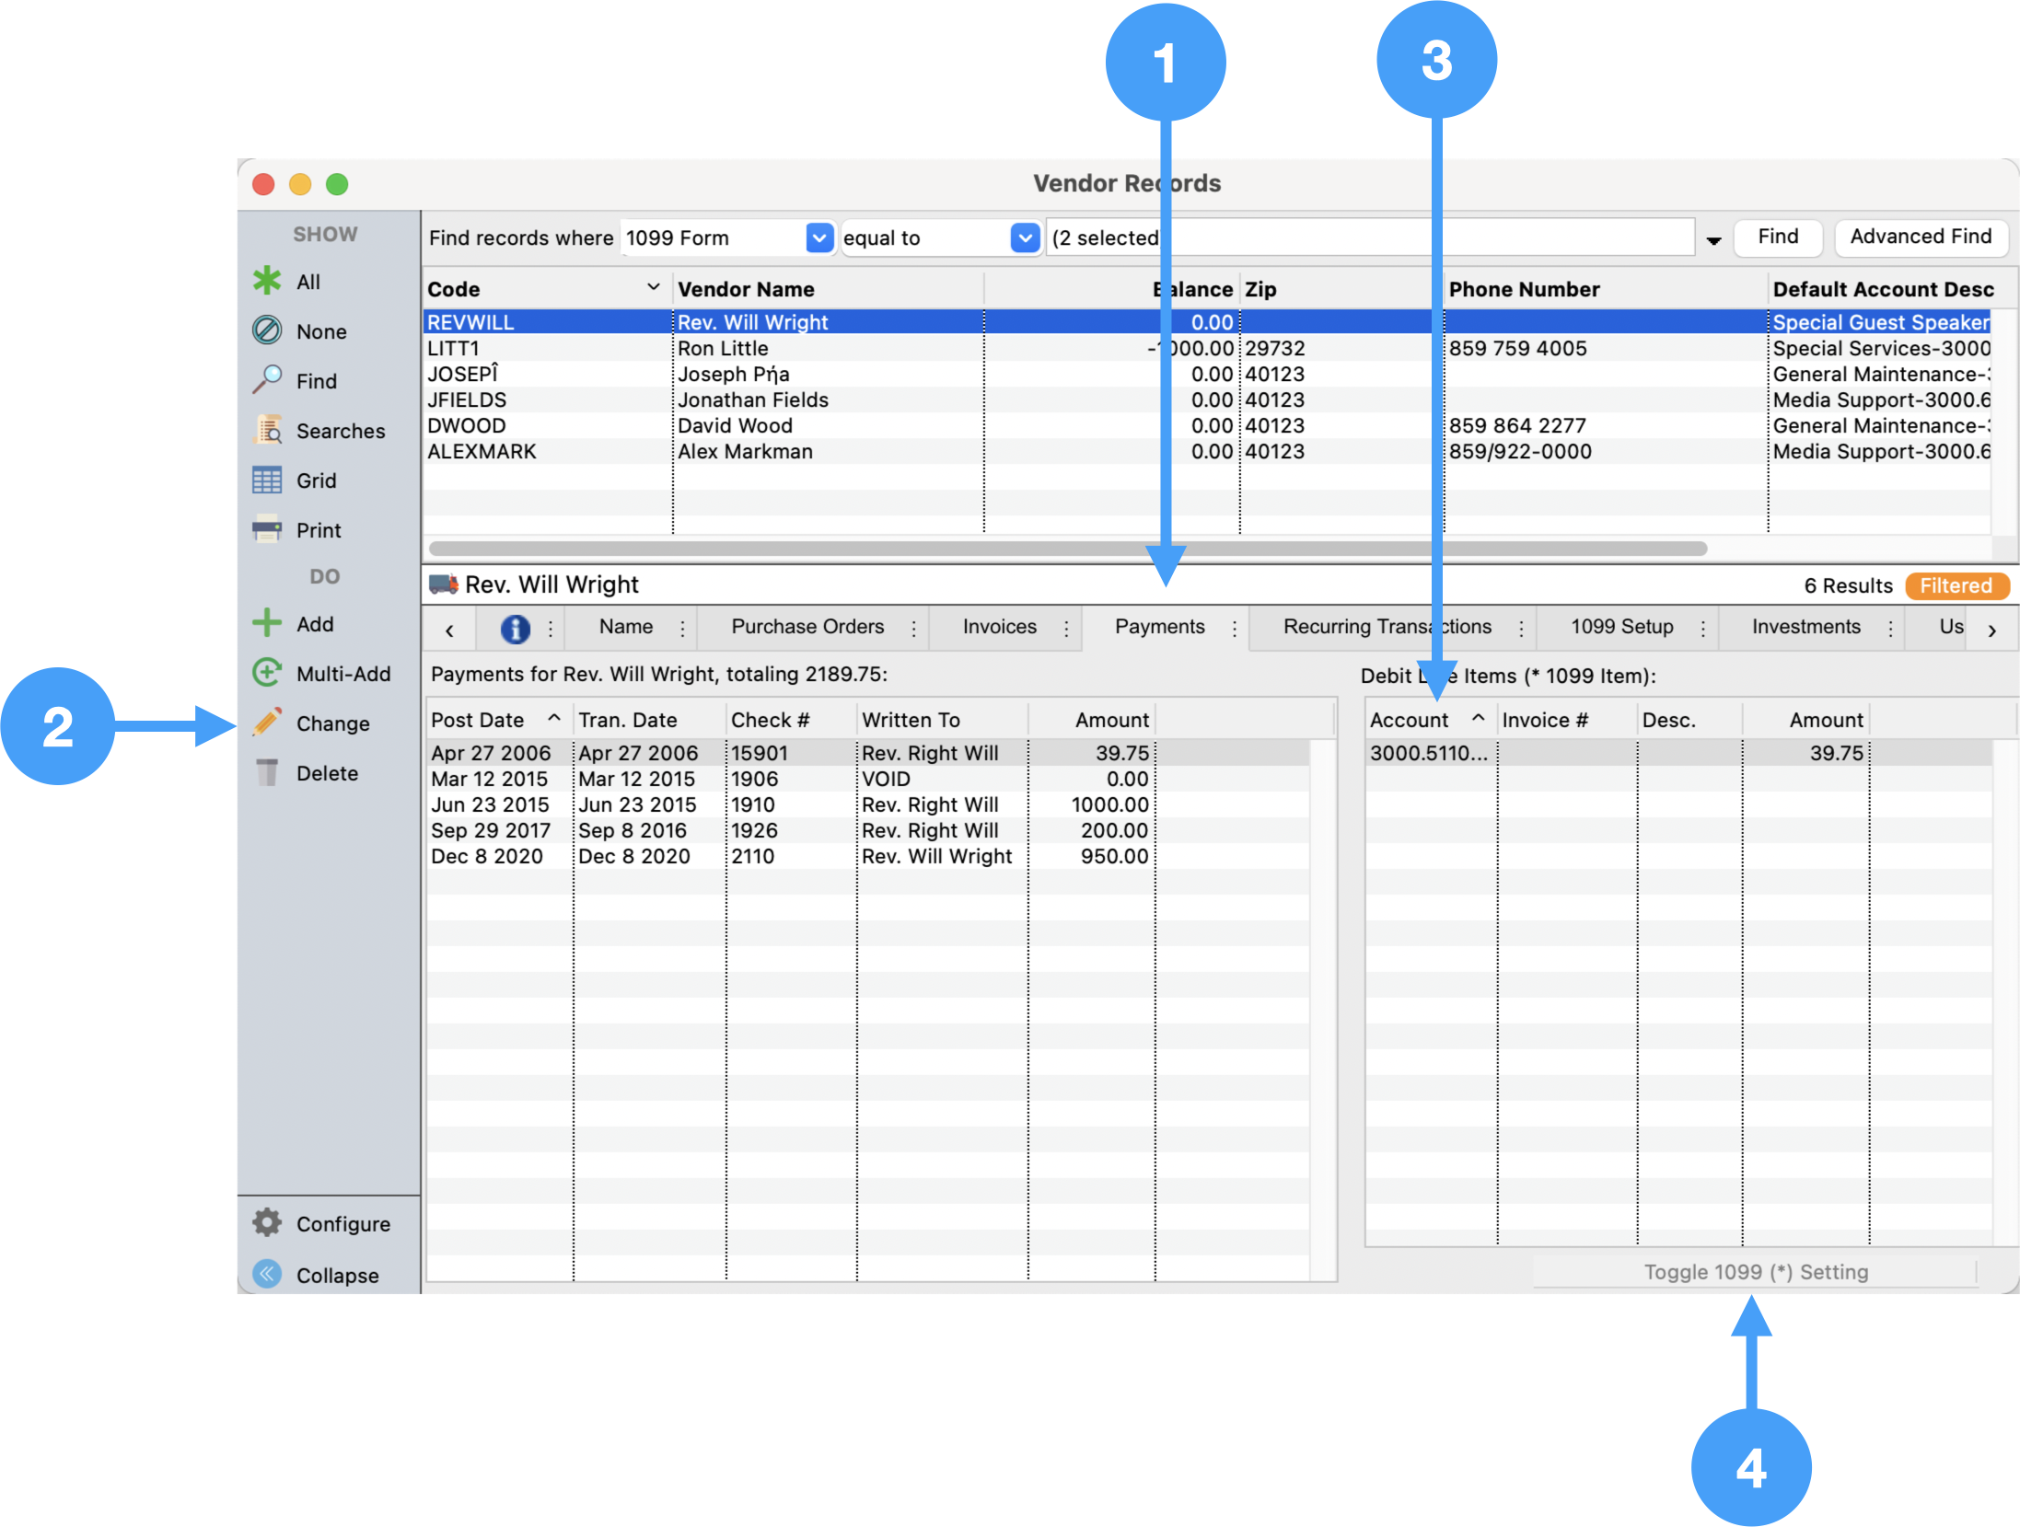Open the 1099 Form field dropdown

point(818,237)
